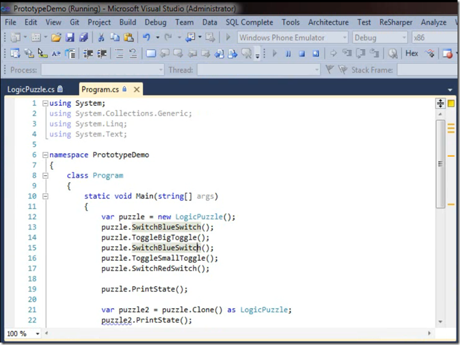
Task: Toggle a bookmark with the blue rectangle icon
Action: pyautogui.click(x=151, y=54)
